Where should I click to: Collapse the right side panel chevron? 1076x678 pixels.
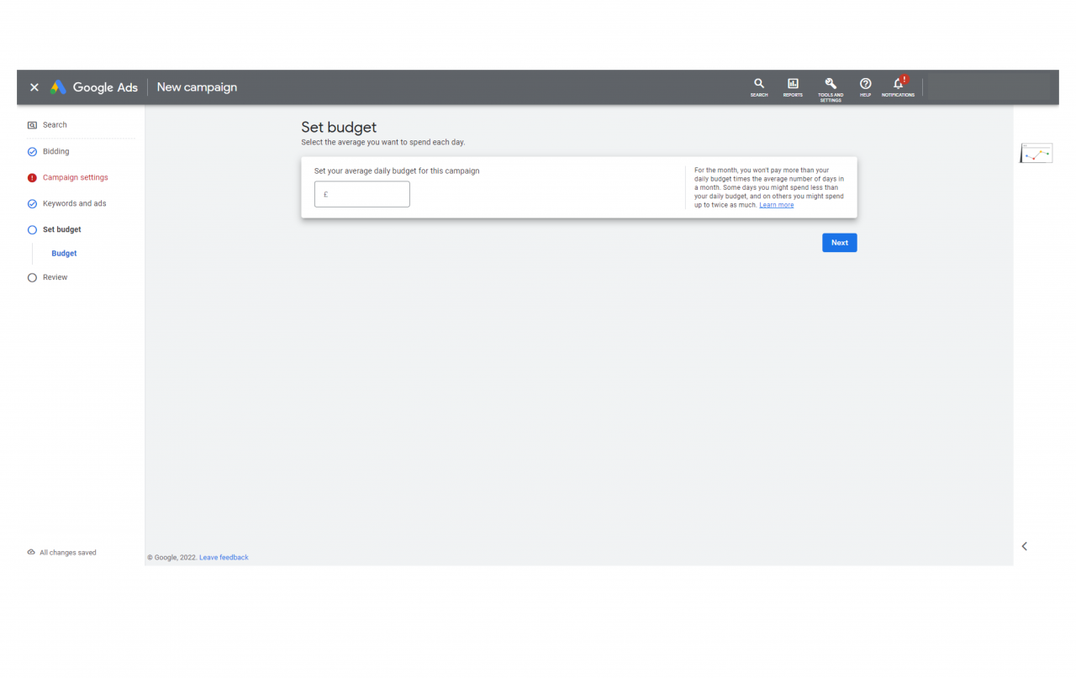point(1024,545)
